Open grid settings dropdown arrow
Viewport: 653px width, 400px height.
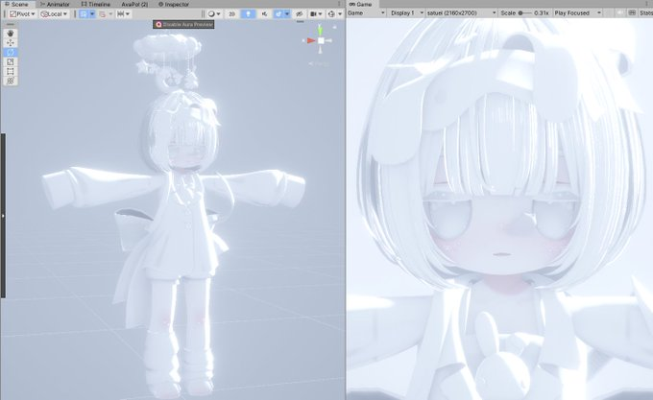[92, 14]
